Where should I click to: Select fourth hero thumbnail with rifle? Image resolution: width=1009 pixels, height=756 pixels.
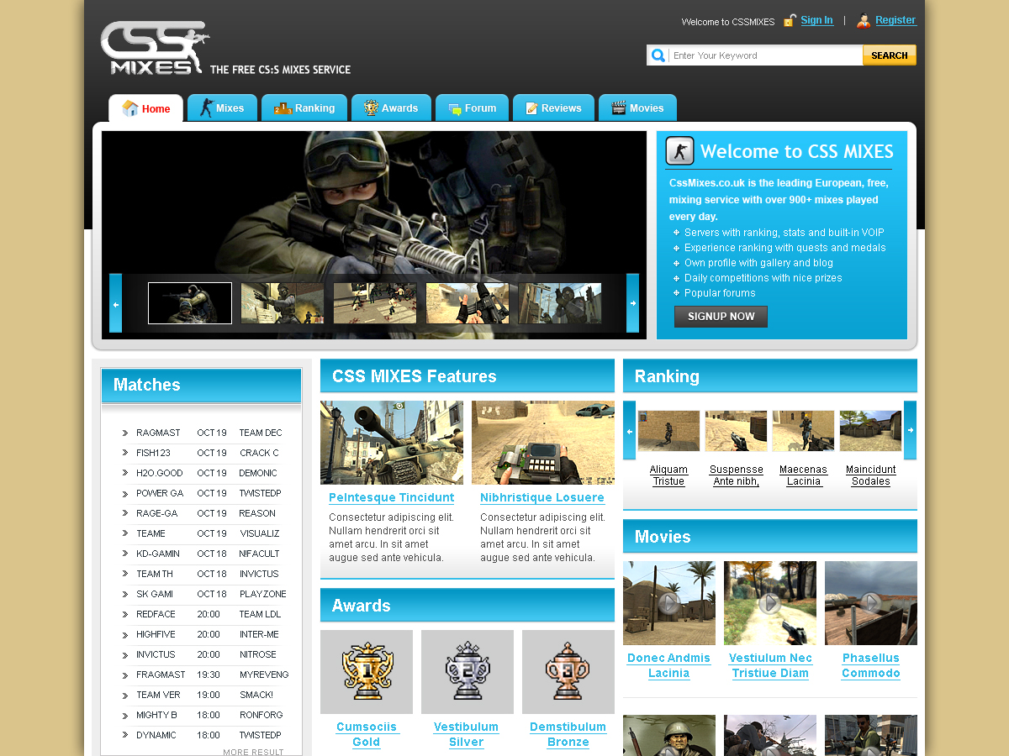point(468,303)
